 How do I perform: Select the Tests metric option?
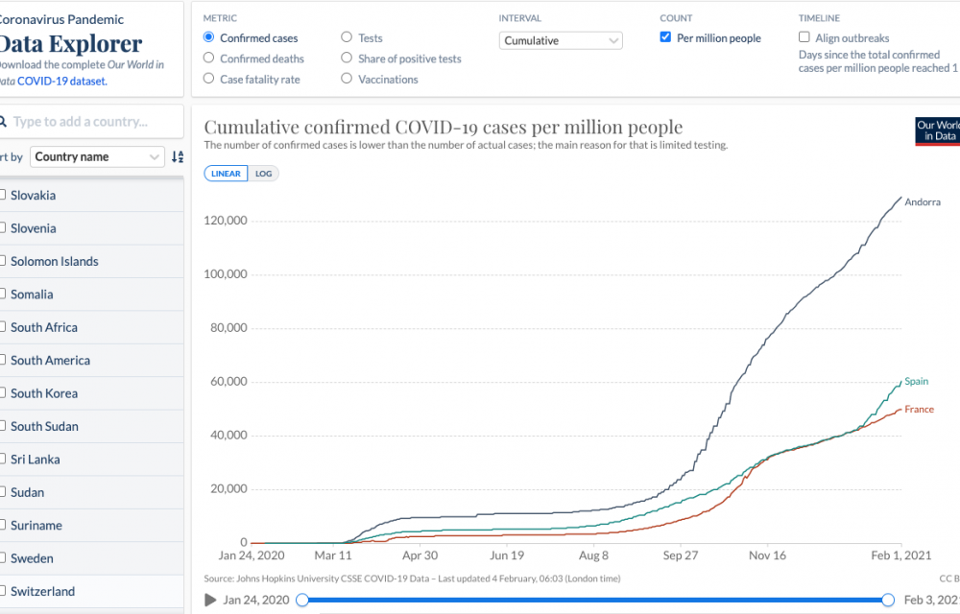pyautogui.click(x=348, y=38)
